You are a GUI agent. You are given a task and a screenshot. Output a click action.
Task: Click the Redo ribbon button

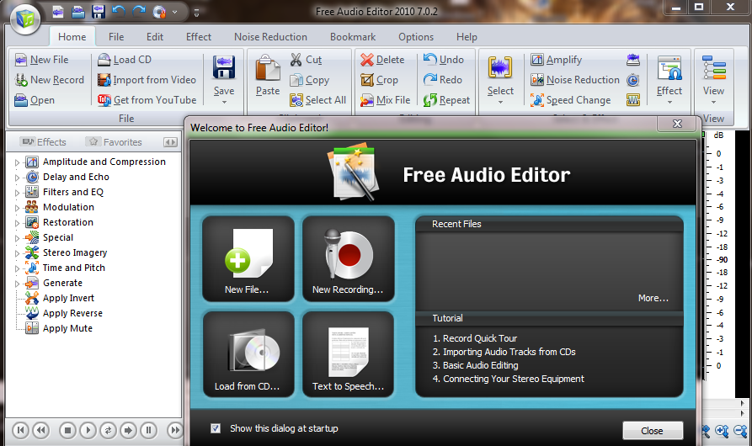tap(443, 80)
